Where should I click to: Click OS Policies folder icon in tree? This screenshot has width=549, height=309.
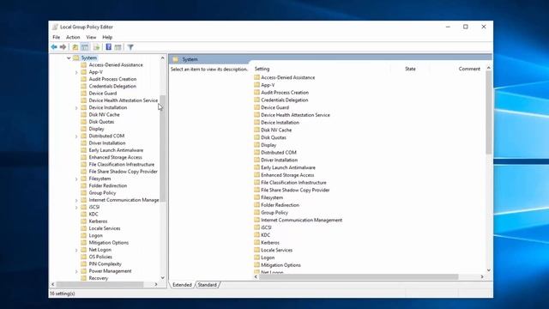click(x=84, y=257)
